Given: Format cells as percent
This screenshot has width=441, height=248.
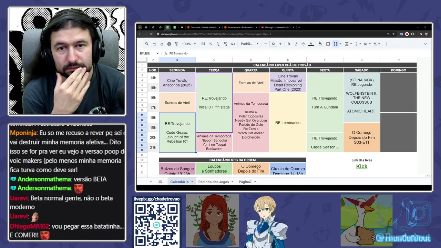Looking at the screenshot, I should [x=211, y=44].
